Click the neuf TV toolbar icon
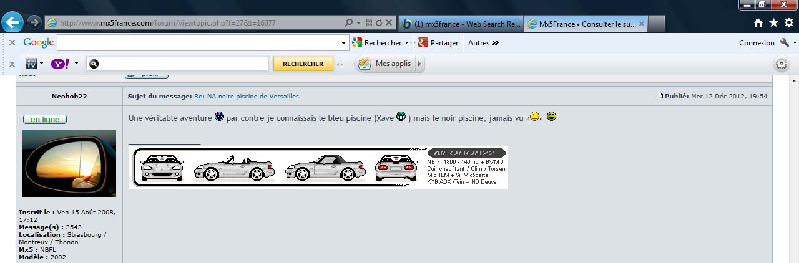The height and width of the screenshot is (263, 799). pos(31,64)
